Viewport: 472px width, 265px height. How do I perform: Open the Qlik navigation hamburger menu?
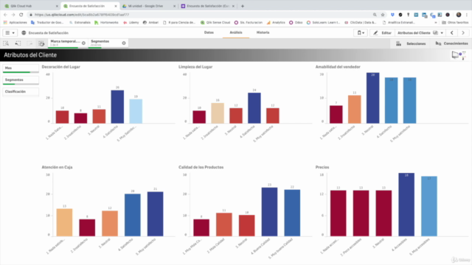[x=10, y=32]
